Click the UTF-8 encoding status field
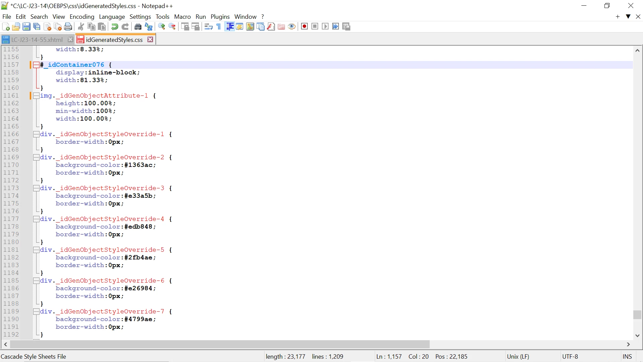The width and height of the screenshot is (643, 362). [570, 356]
